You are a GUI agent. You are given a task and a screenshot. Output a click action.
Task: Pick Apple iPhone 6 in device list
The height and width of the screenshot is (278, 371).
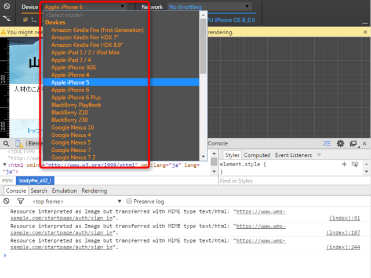click(121, 90)
